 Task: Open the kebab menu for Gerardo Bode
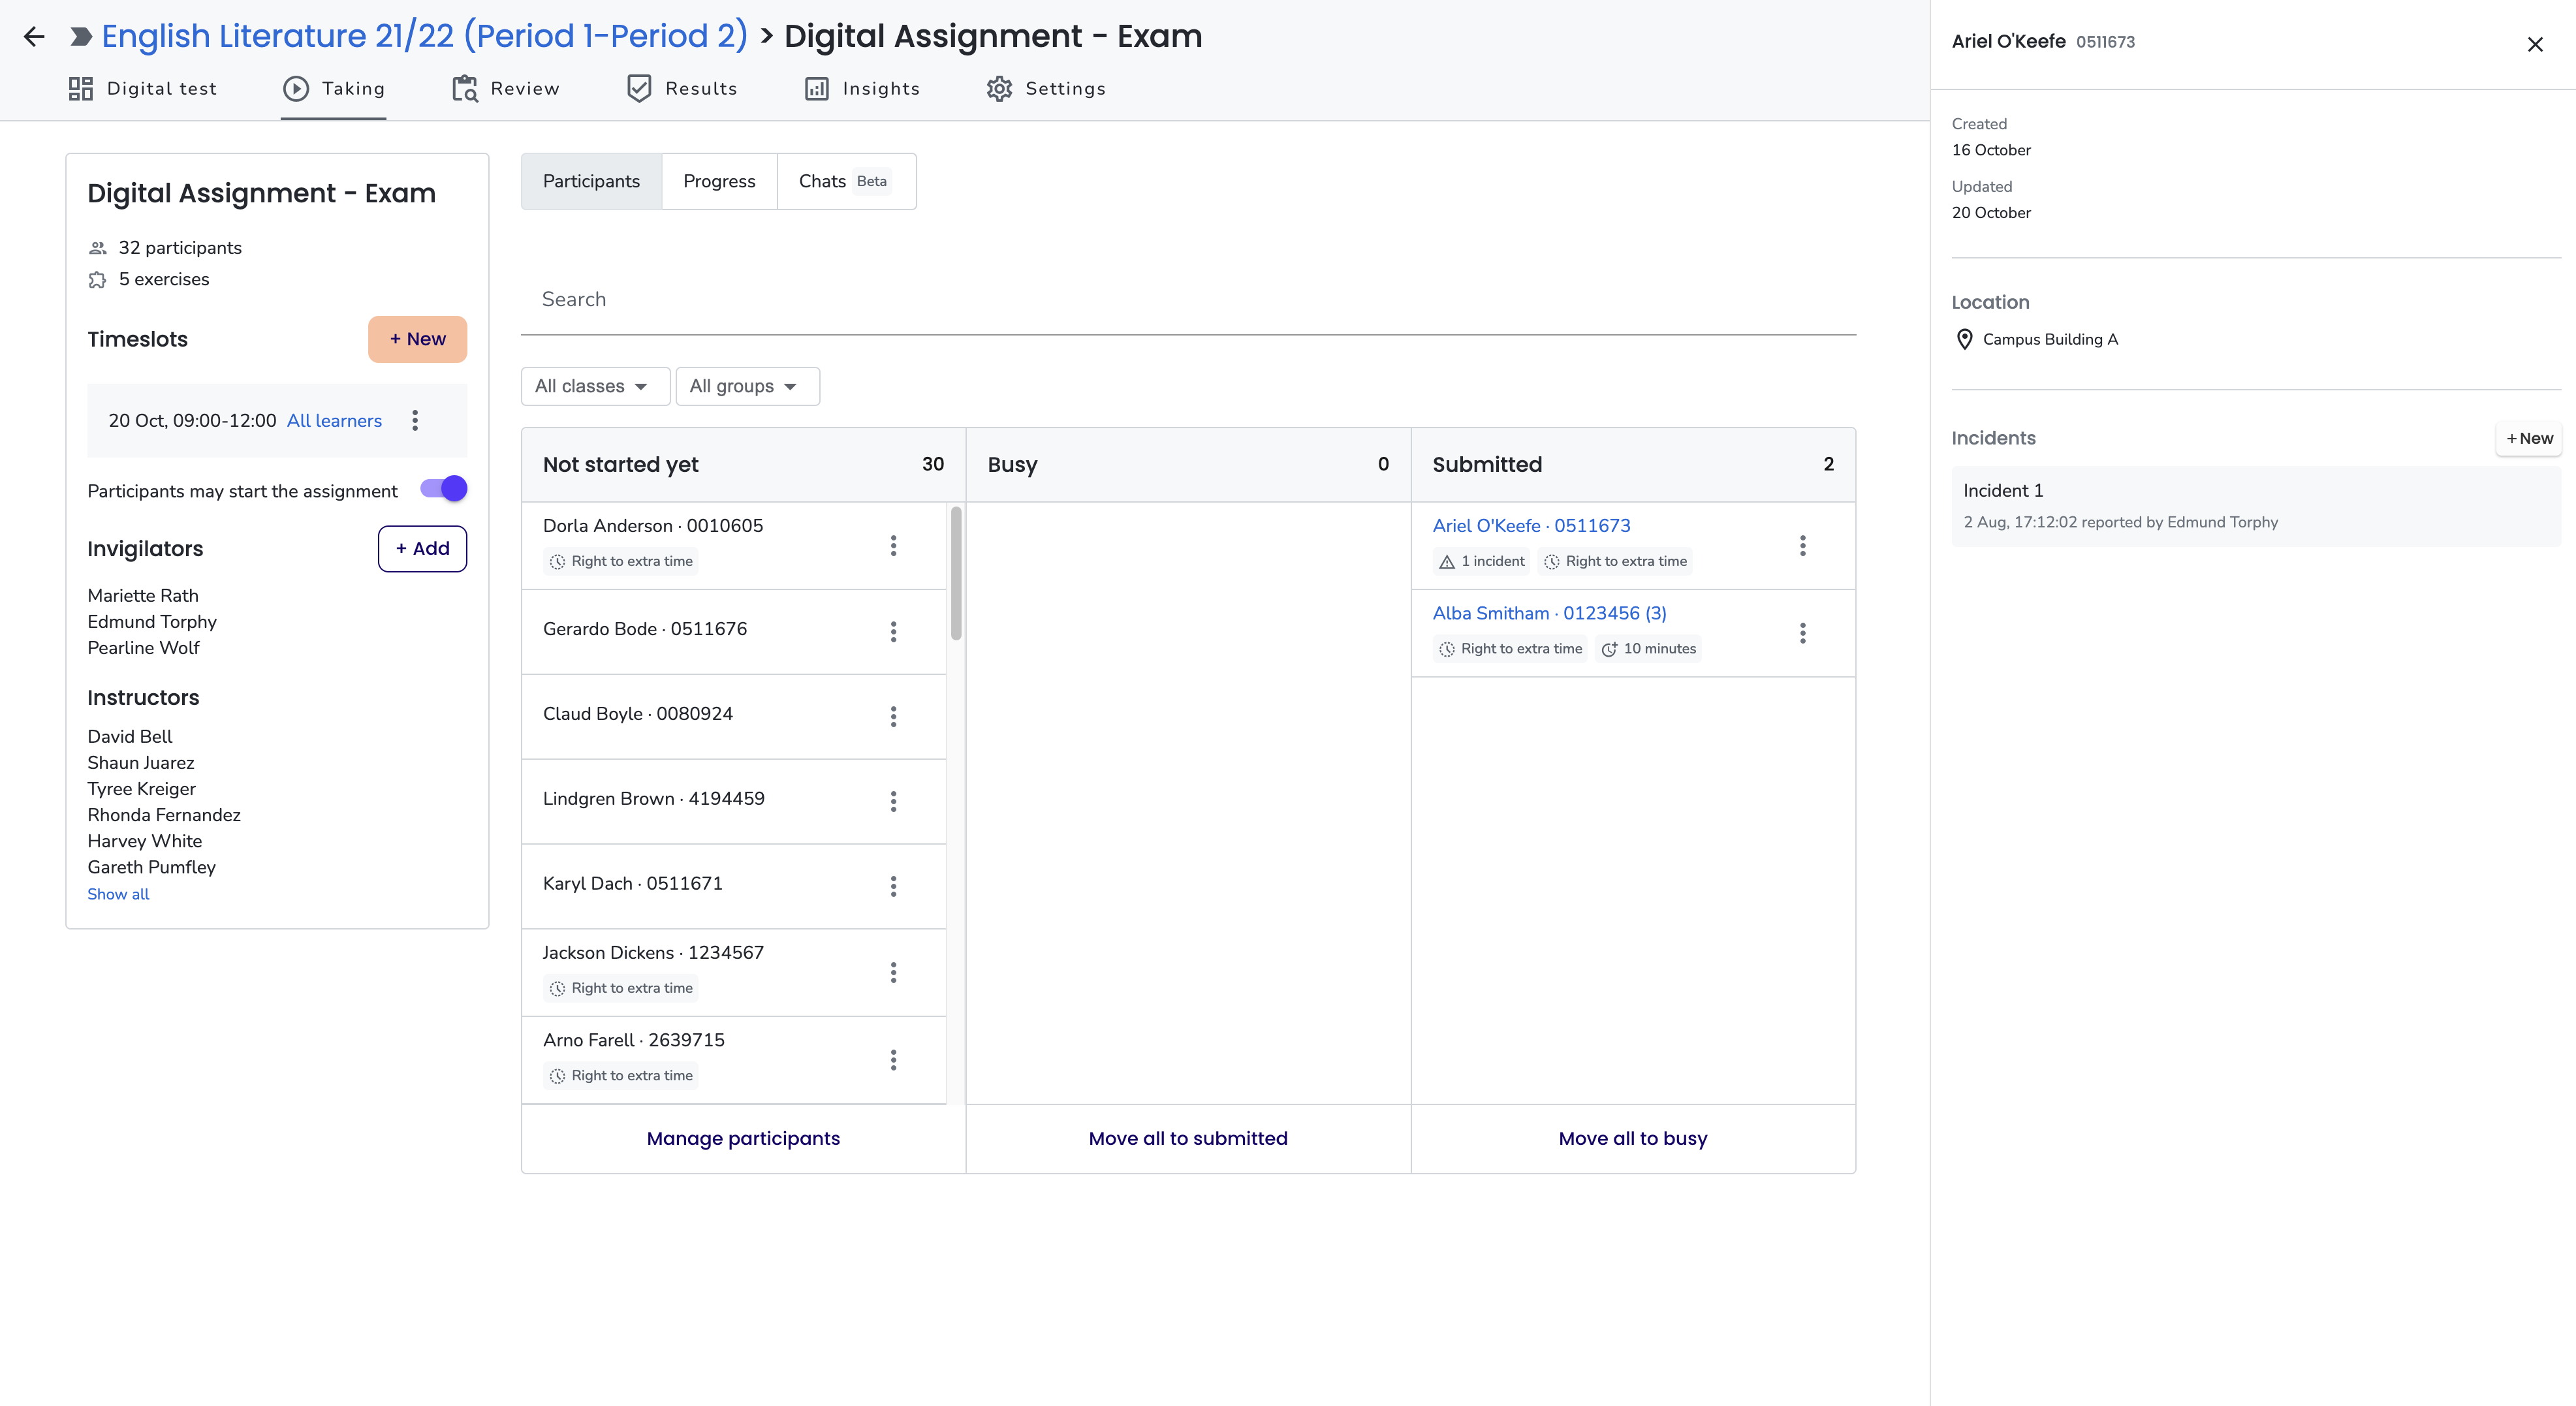pos(893,631)
